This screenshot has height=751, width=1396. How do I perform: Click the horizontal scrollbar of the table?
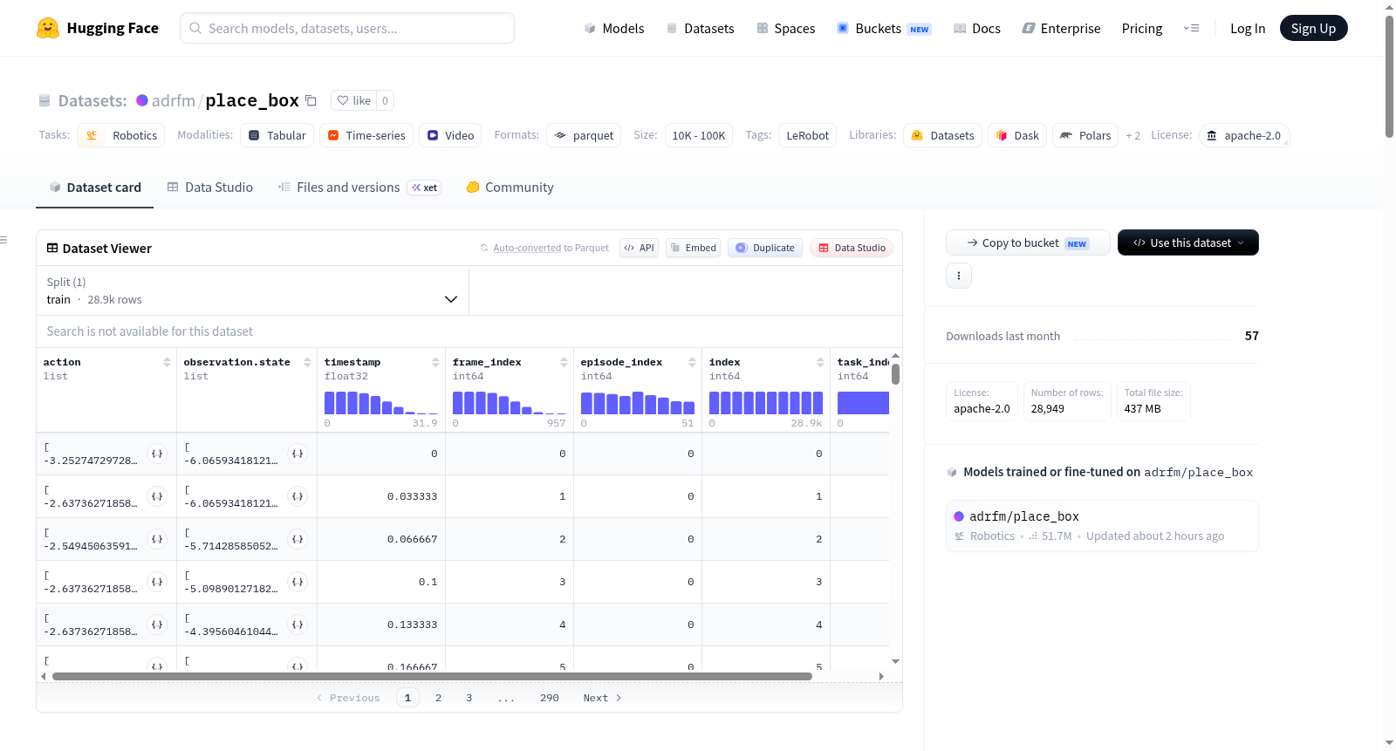click(x=432, y=676)
